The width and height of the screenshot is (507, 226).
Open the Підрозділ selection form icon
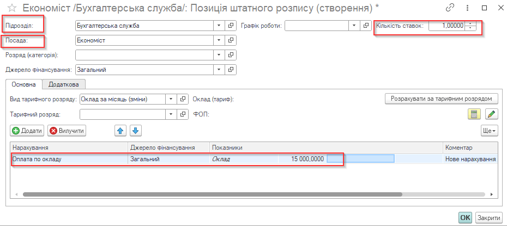pyautogui.click(x=231, y=26)
